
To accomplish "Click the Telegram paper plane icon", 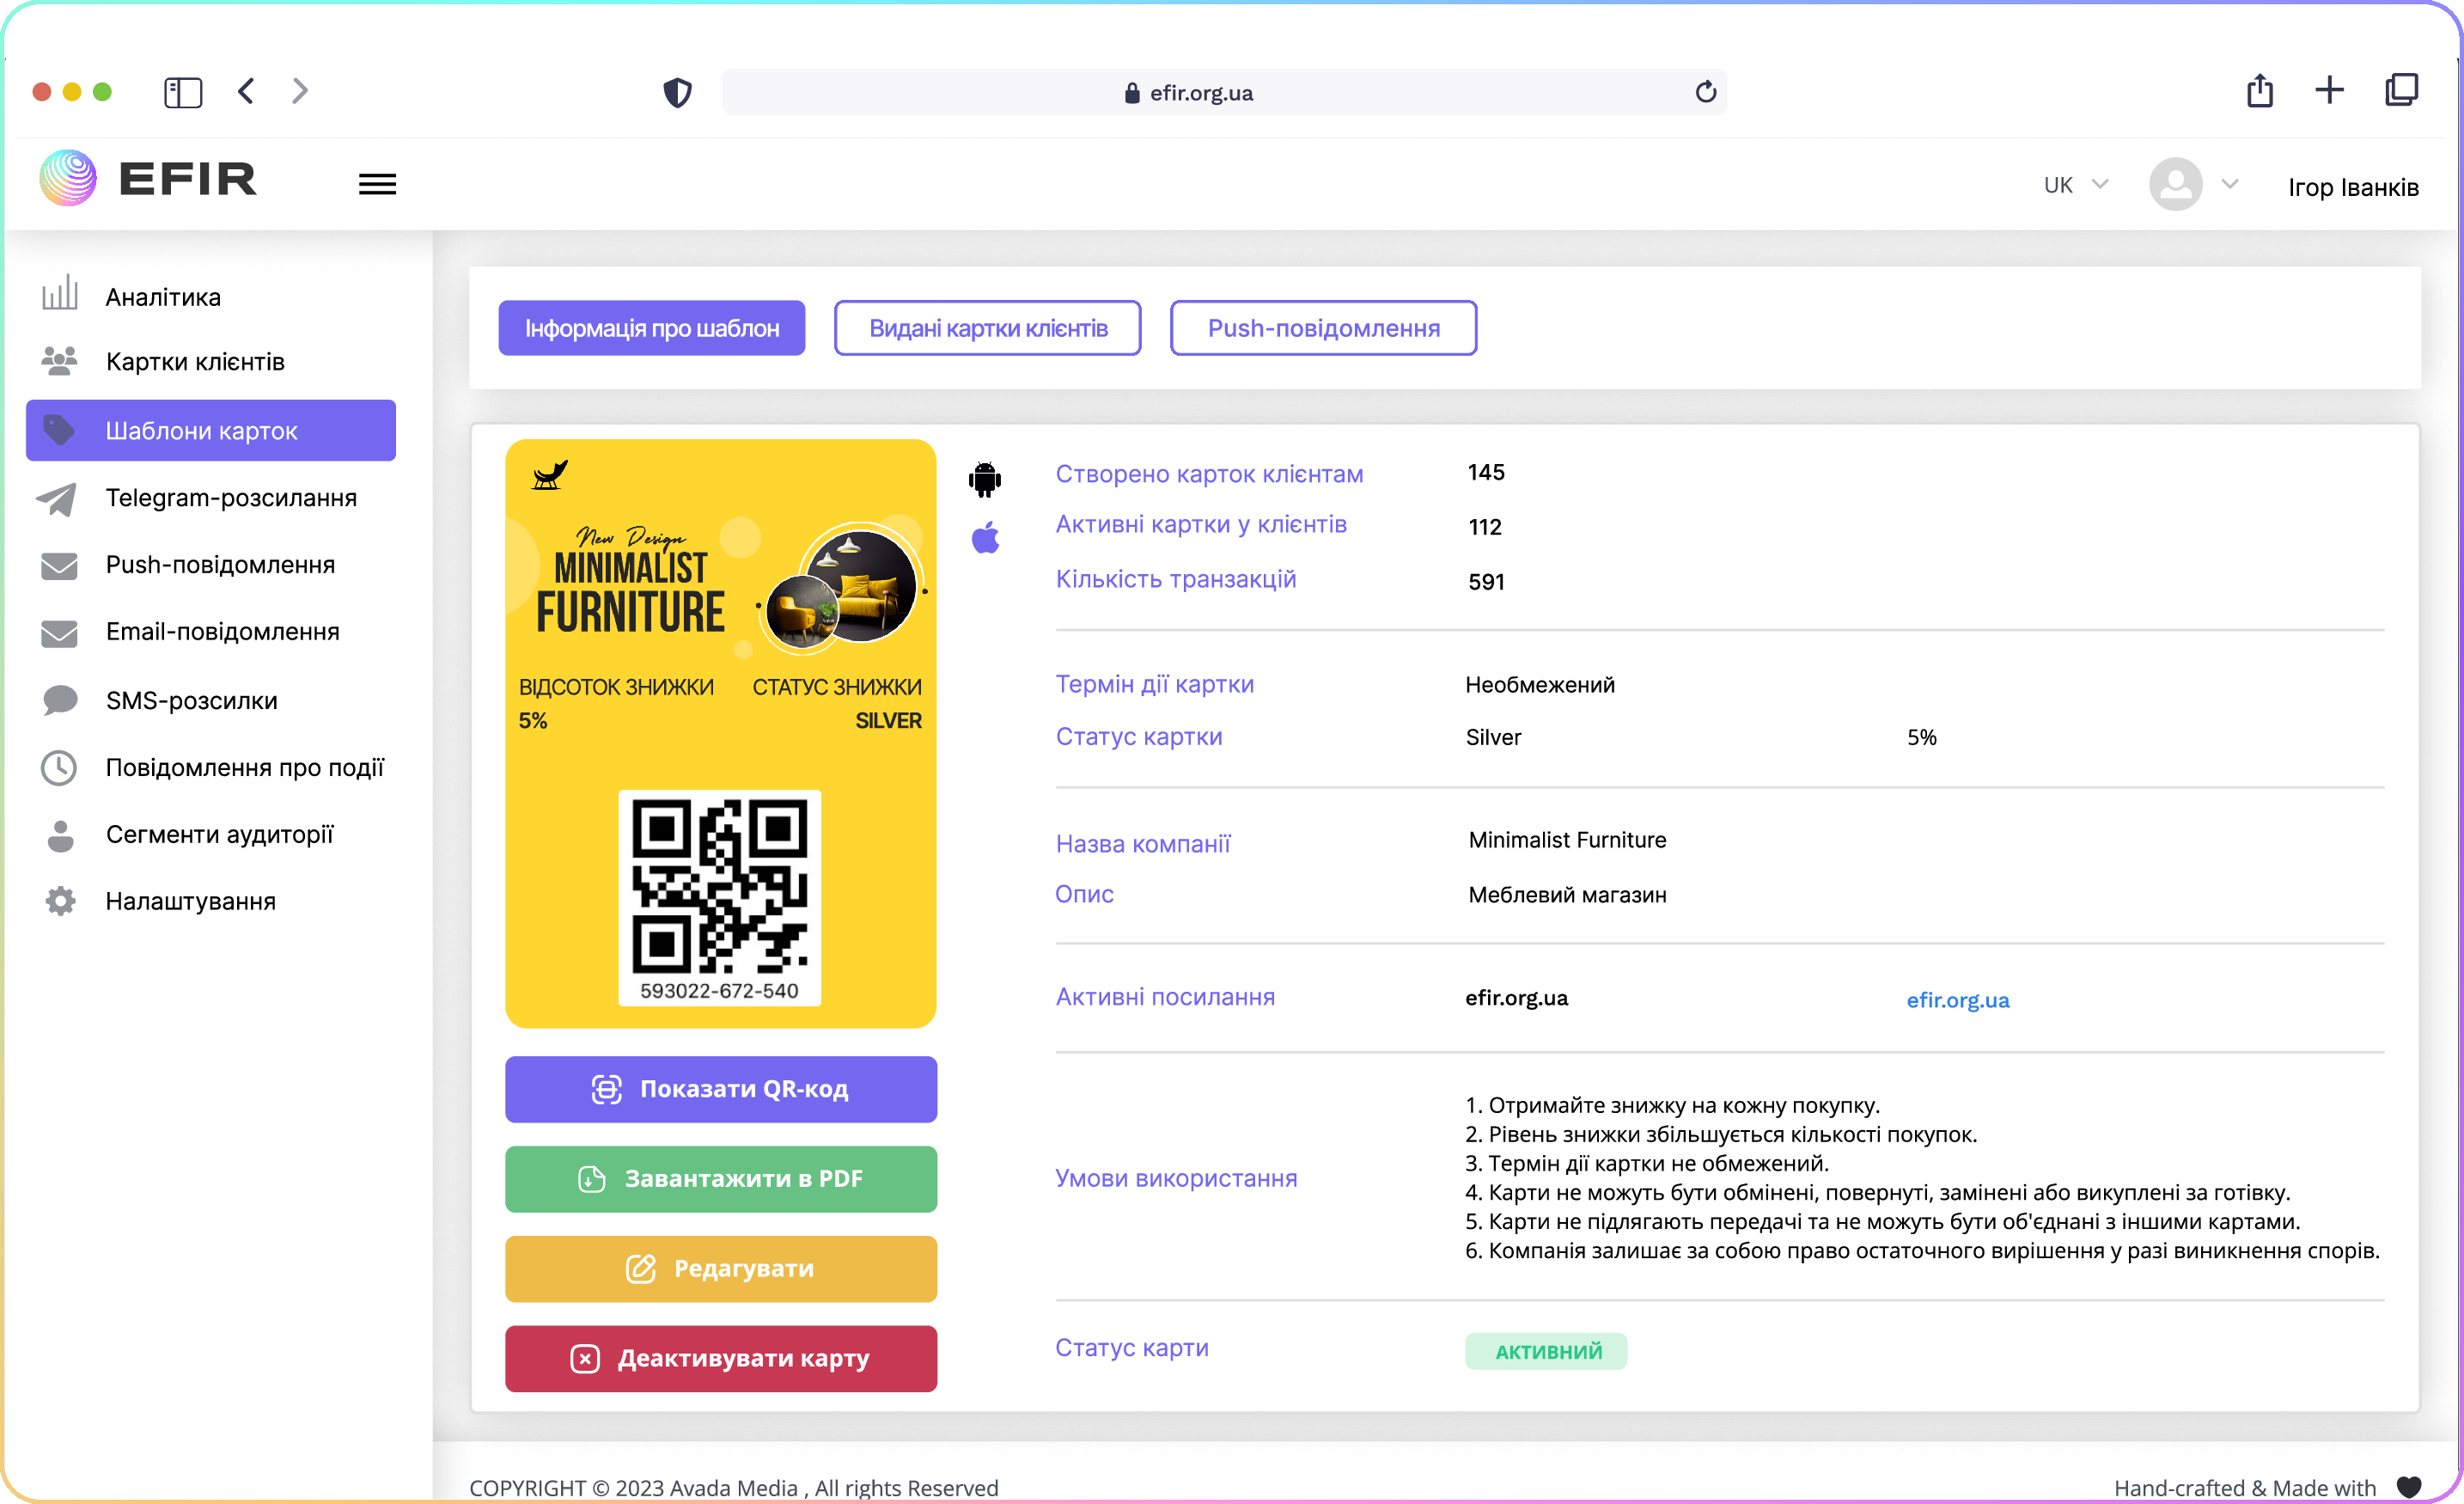I will pos(57,498).
